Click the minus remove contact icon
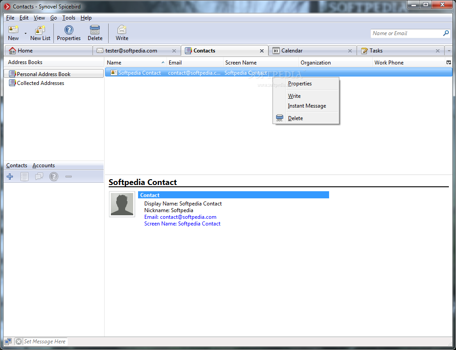The width and height of the screenshot is (456, 350). click(x=68, y=176)
